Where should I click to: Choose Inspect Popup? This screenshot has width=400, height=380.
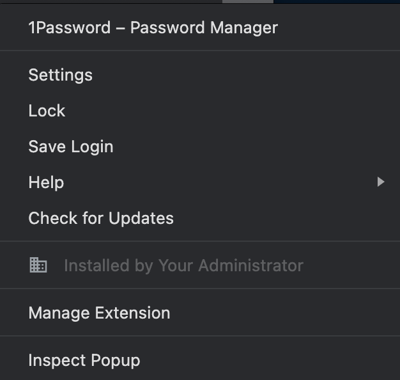pos(200,360)
